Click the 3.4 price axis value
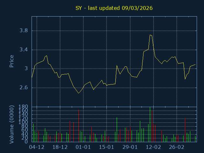The image size is (204, 153). [x=24, y=50]
